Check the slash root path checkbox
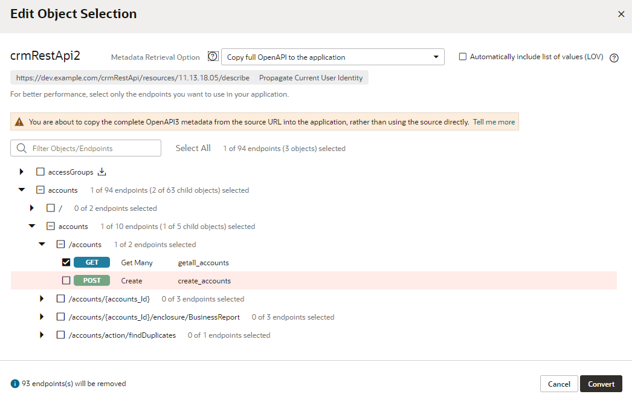 [x=50, y=208]
